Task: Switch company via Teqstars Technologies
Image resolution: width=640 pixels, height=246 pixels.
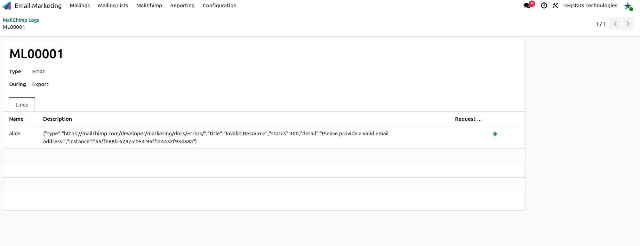Action: 590,6
